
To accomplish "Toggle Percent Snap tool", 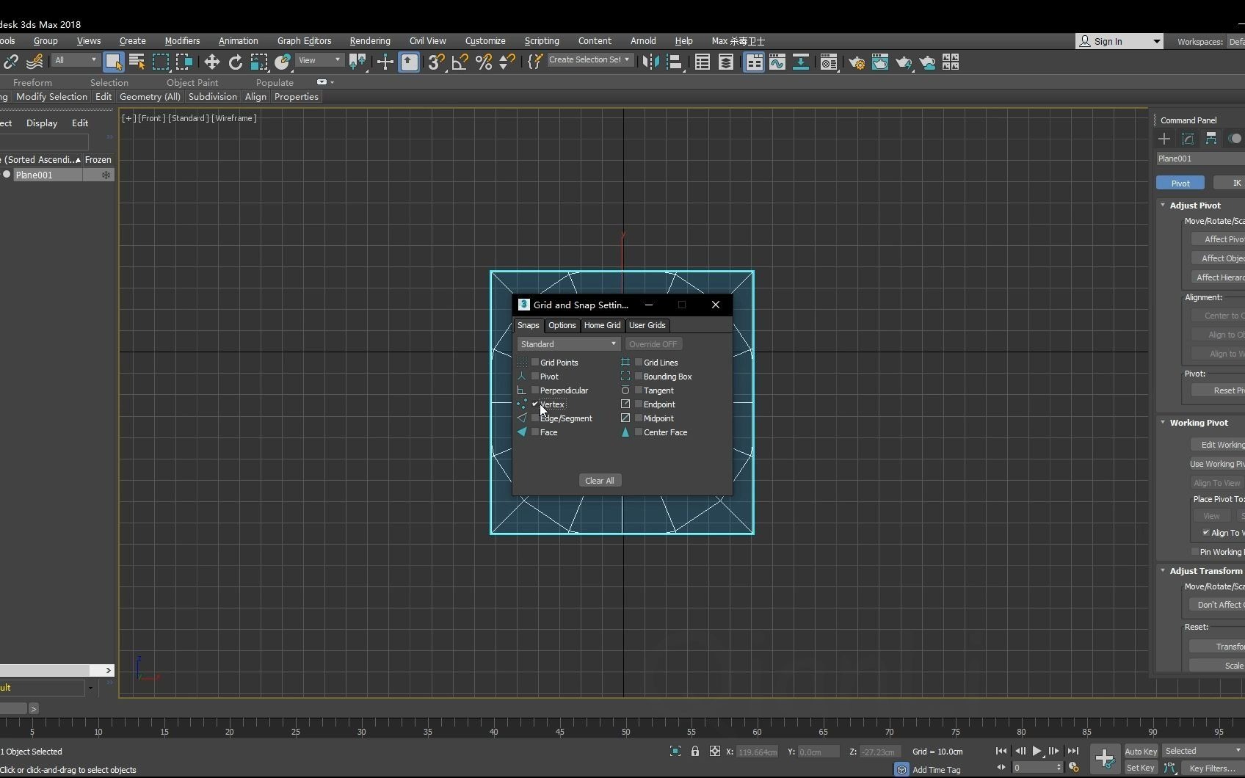I will [x=483, y=62].
